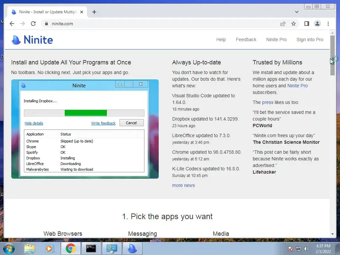The height and width of the screenshot is (255, 340).
Task: Bookmark this page with the star icon
Action: (294, 24)
